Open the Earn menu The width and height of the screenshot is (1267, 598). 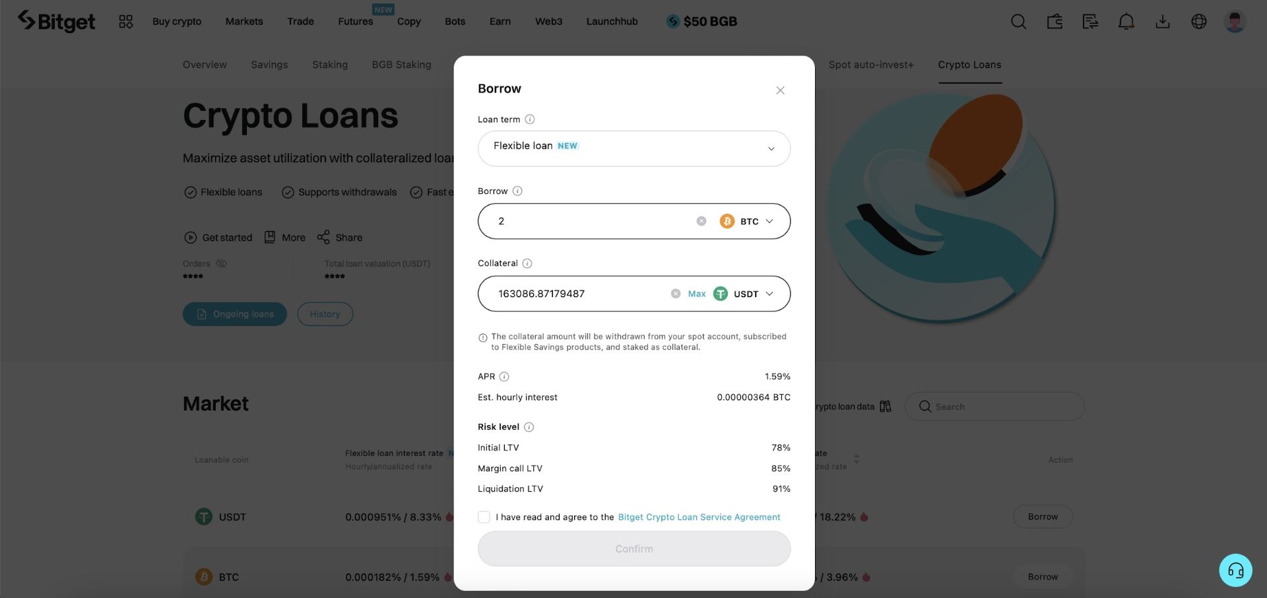coord(500,22)
